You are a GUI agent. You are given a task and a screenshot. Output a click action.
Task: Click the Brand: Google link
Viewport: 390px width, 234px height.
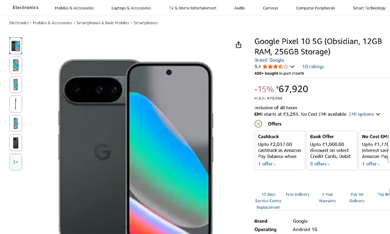point(269,60)
